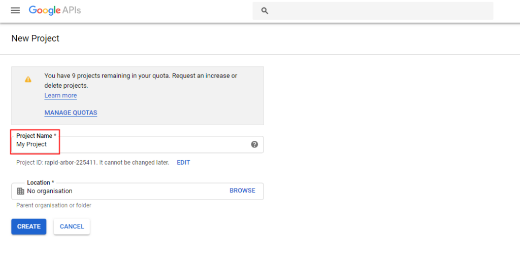Click the Parent organisation or folder hint
This screenshot has width=520, height=266.
click(54, 206)
